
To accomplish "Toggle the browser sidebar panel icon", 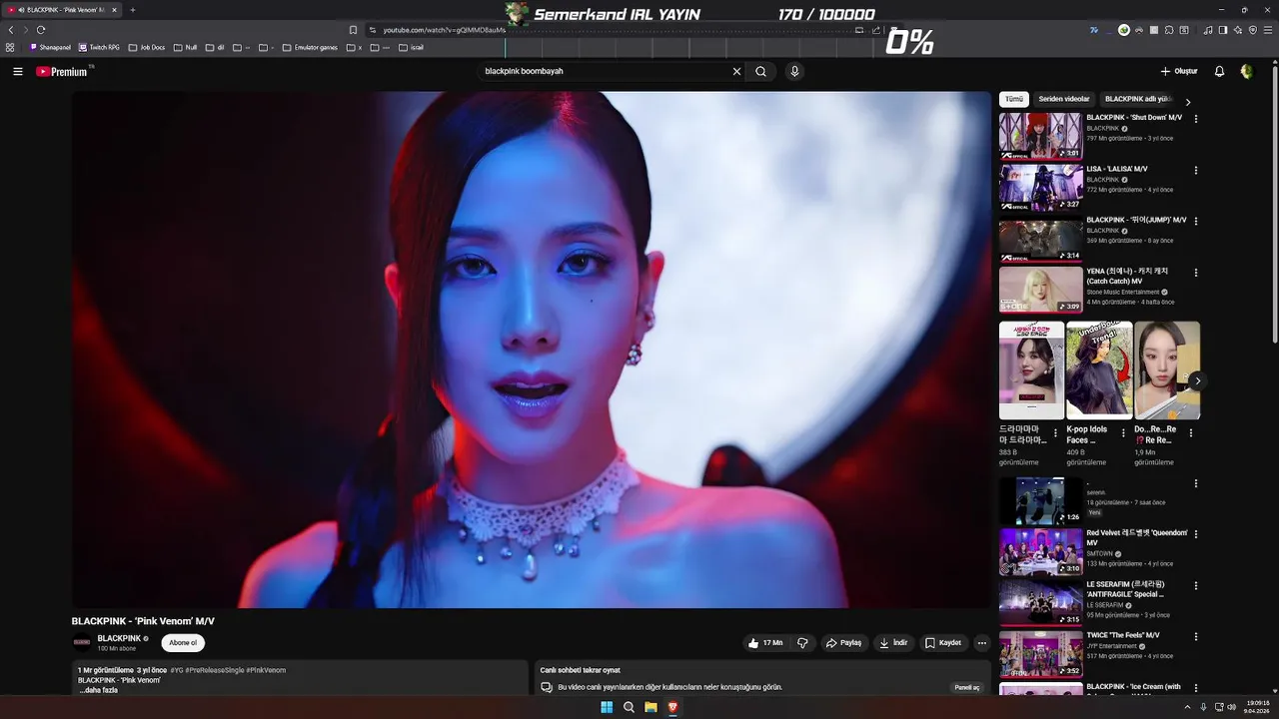I will tap(1223, 30).
